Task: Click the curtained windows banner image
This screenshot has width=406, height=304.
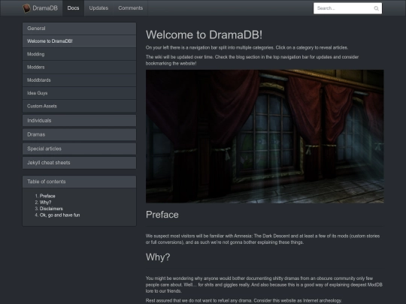Action: coord(265,136)
